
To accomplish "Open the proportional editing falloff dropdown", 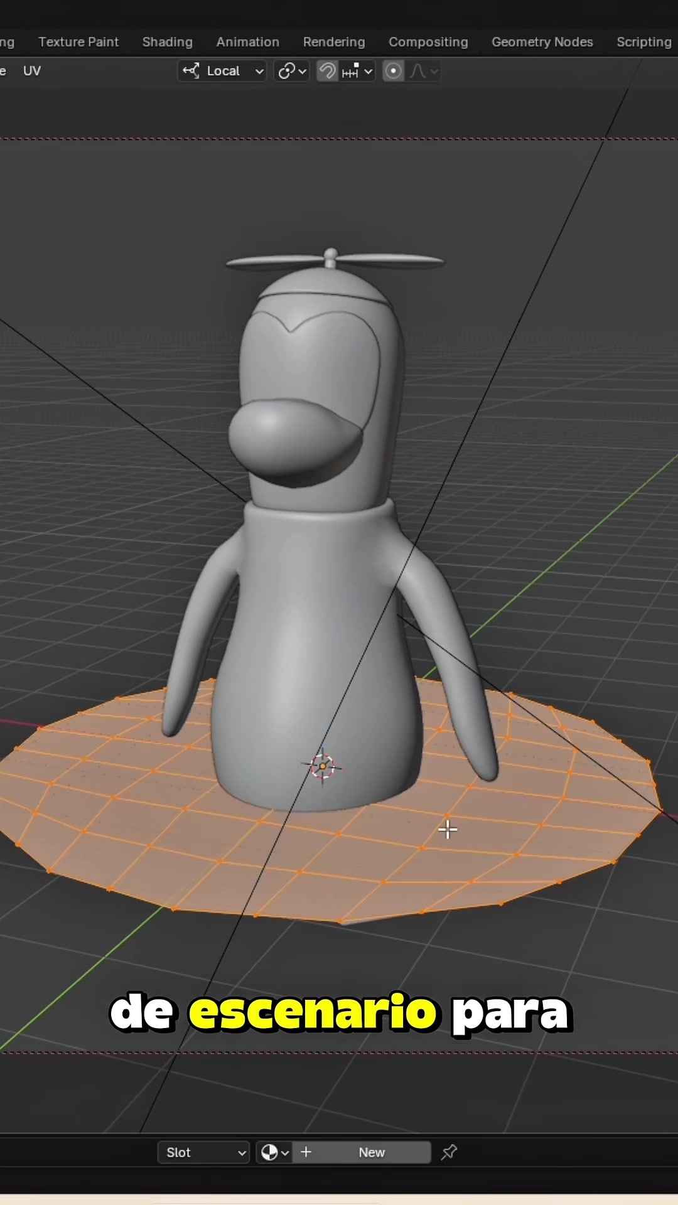I will coord(424,71).
